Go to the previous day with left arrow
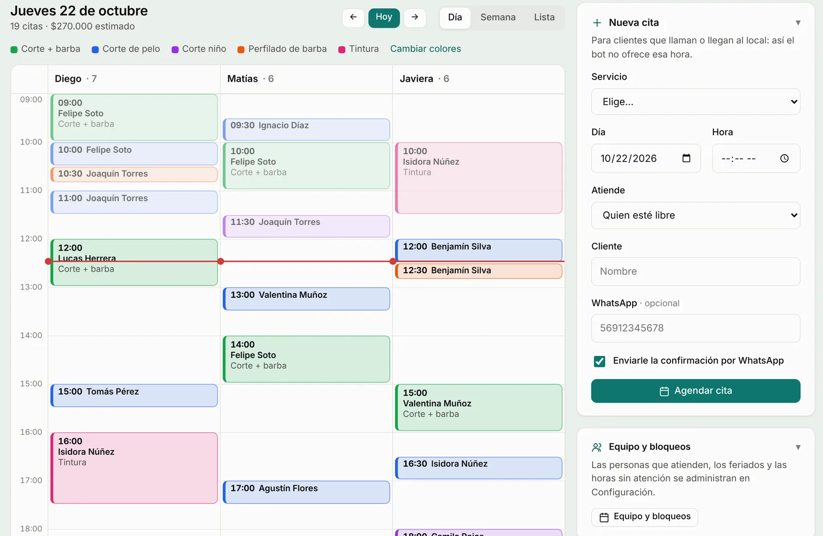Viewport: 823px width, 536px height. pyautogui.click(x=353, y=17)
